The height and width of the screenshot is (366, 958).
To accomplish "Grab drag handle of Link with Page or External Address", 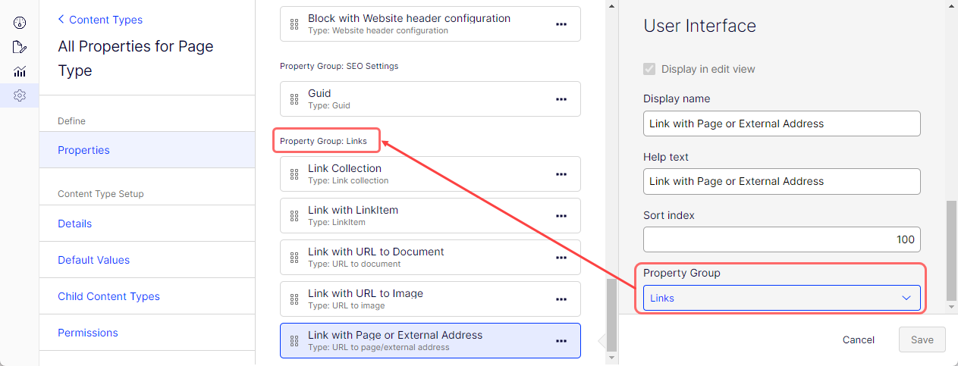I will (x=294, y=341).
